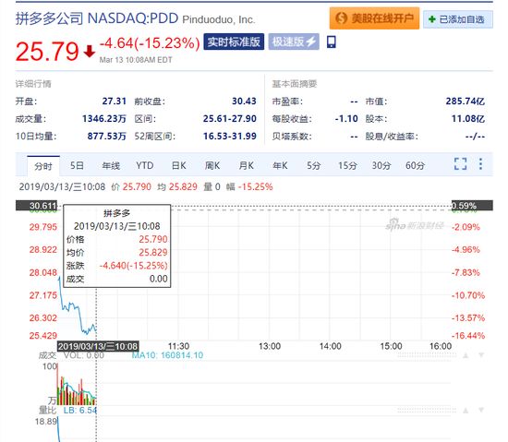Image resolution: width=508 pixels, height=442 pixels.
Task: Click the change value -4.64(-15.23%)
Action: point(150,43)
